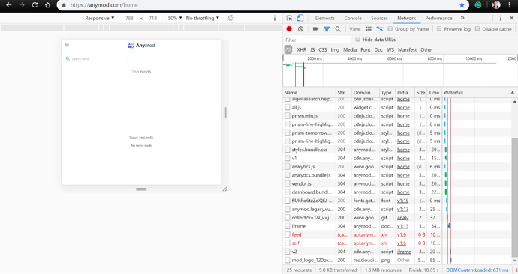
Task: Select the feed request row checkbox
Action: 288,234
